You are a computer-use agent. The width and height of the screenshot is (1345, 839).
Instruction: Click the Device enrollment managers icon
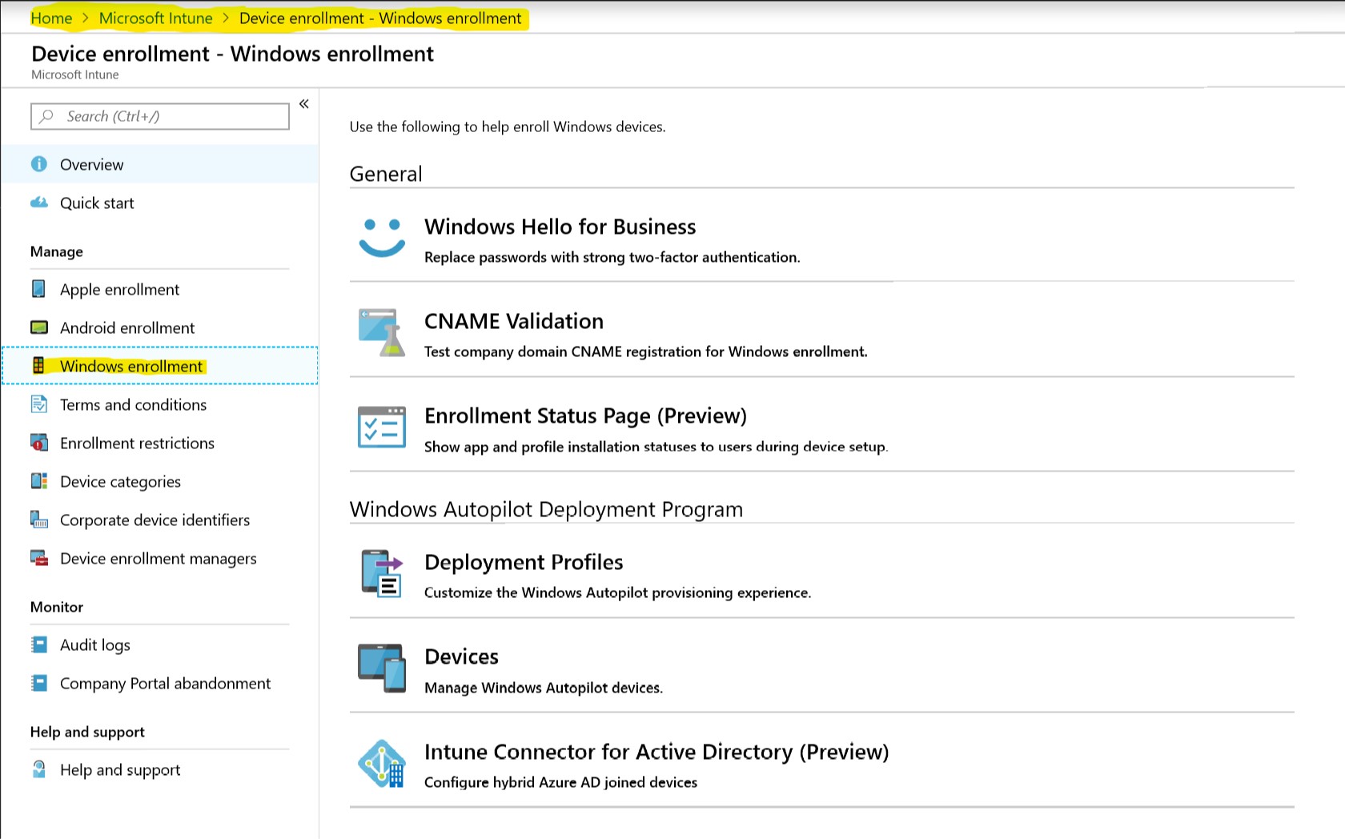pos(38,558)
